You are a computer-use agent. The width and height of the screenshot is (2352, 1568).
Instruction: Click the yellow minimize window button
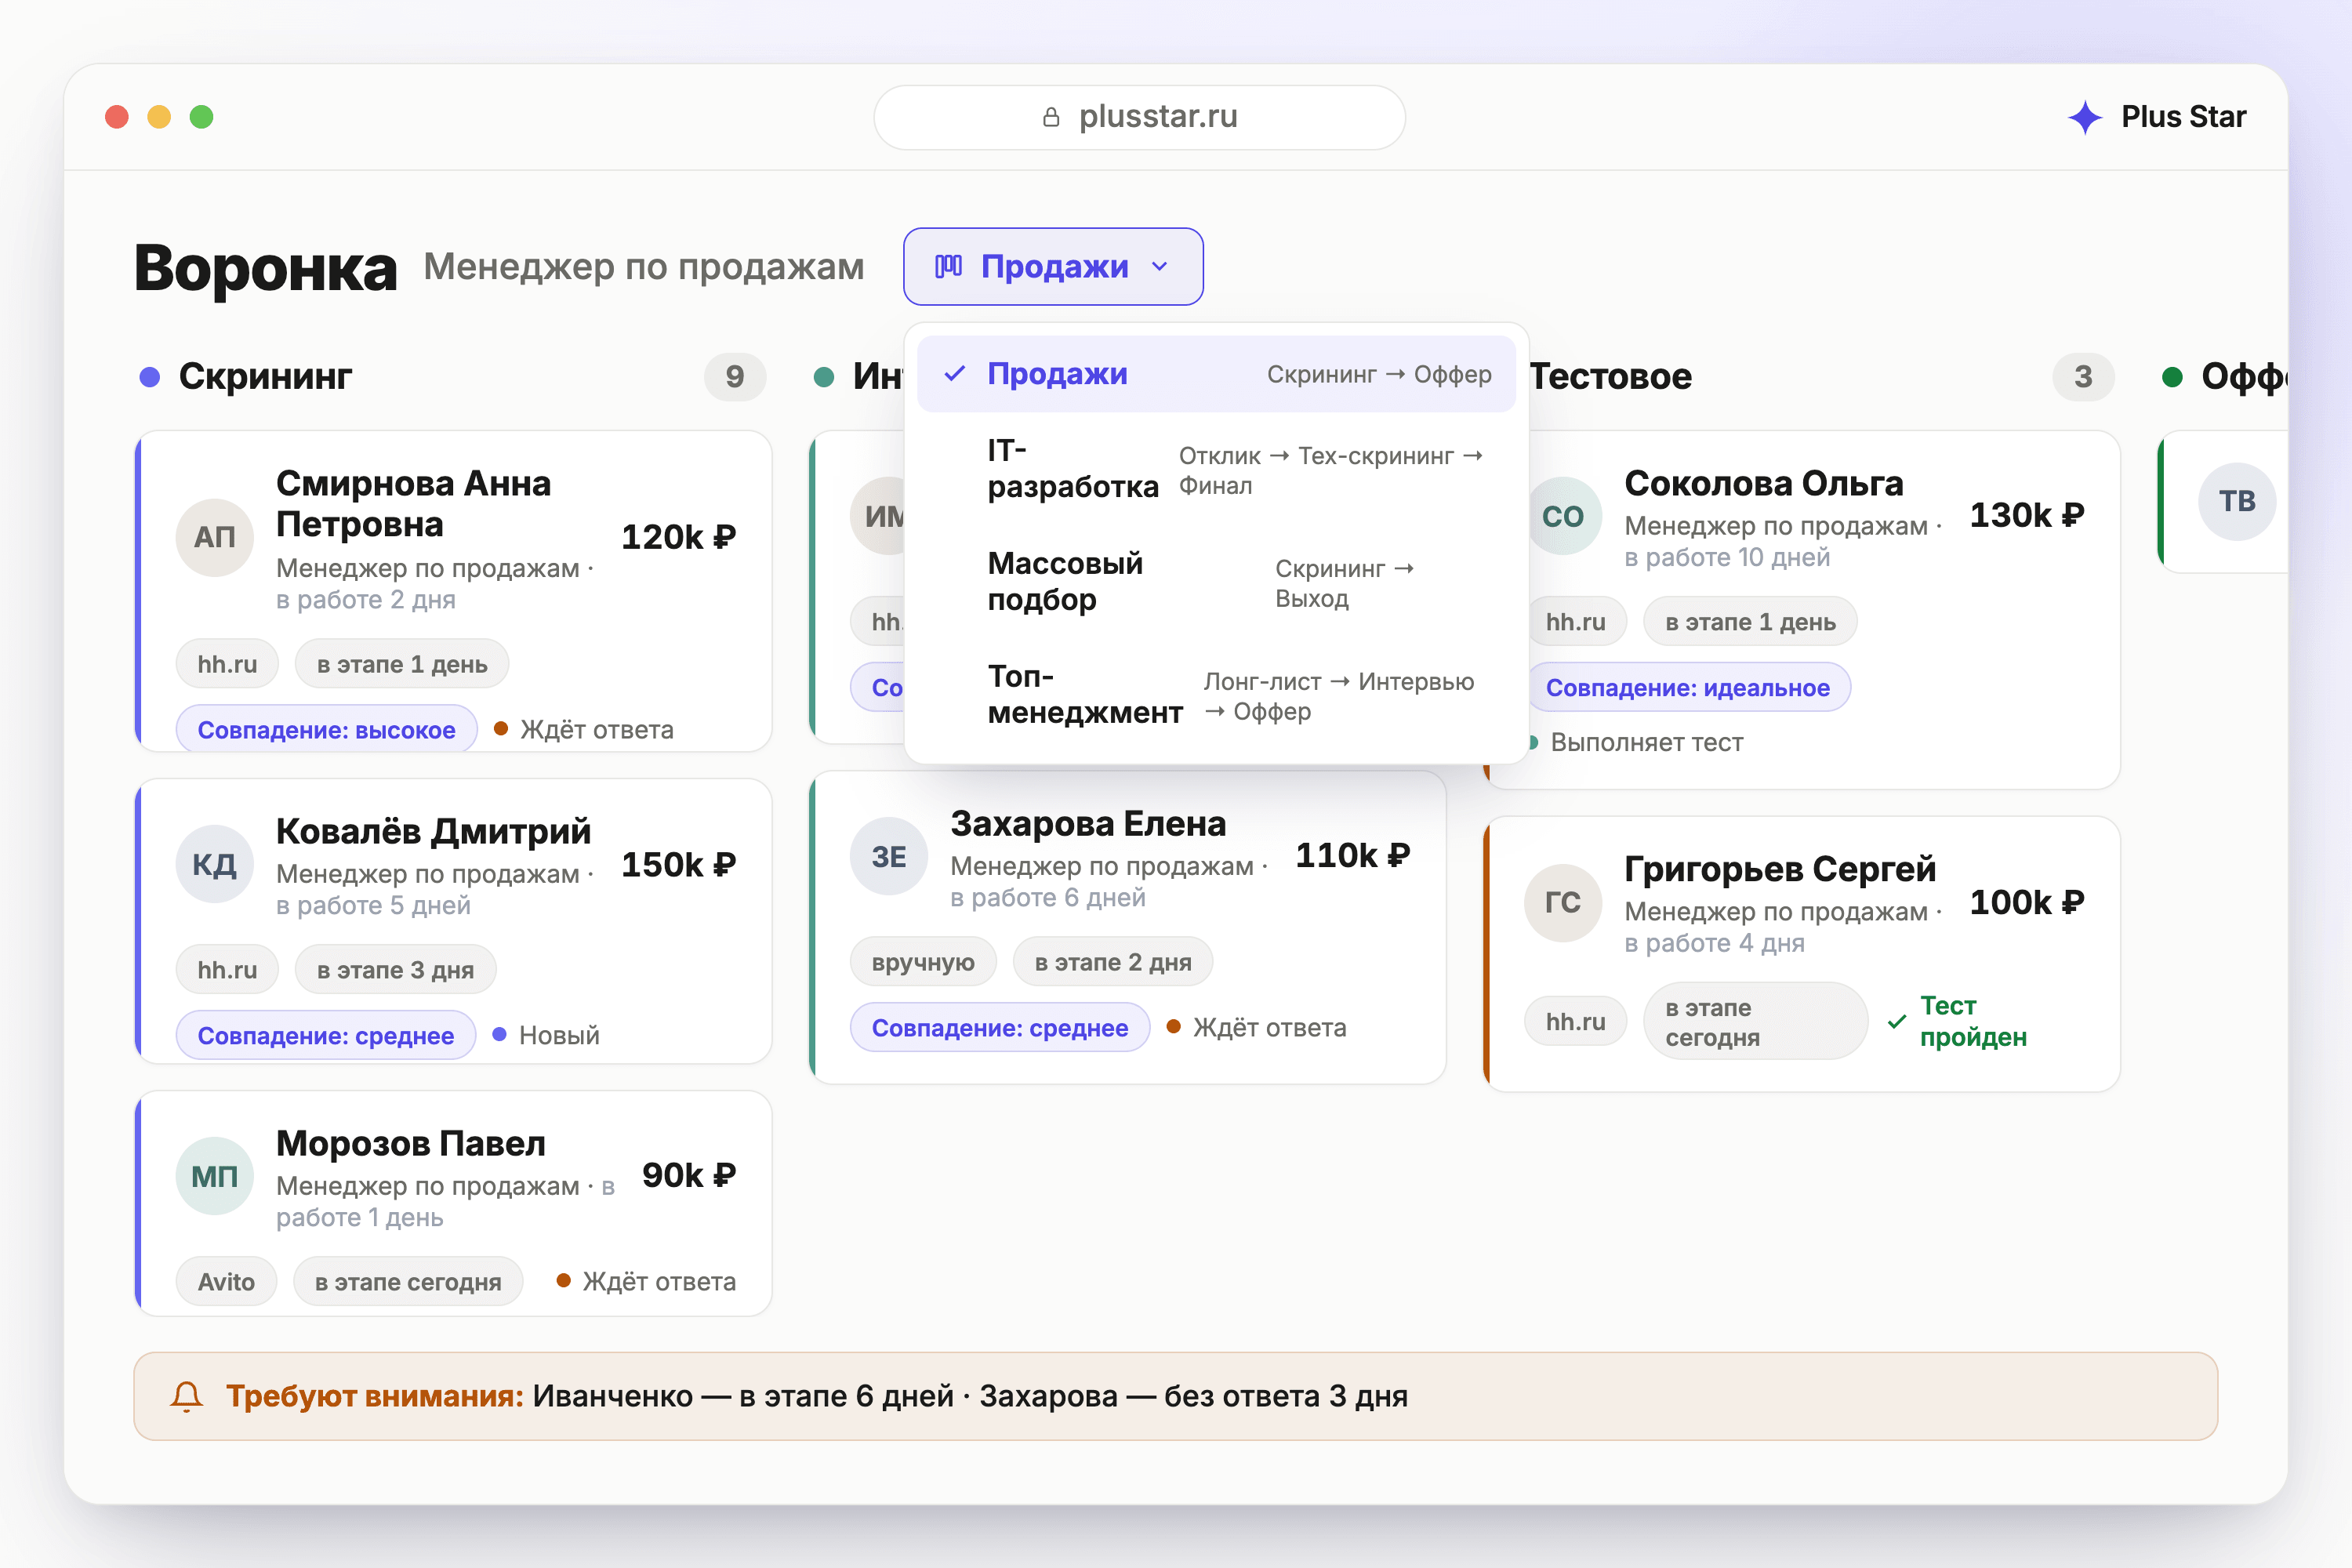(159, 117)
